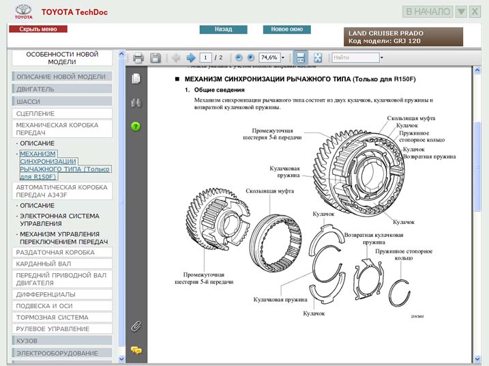Screen dimensions: 489x366
Task: Click Скрыть меню button
Action: 38,29
